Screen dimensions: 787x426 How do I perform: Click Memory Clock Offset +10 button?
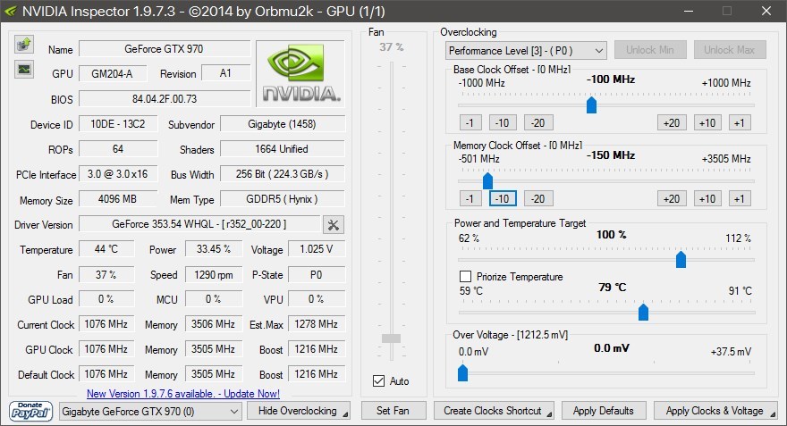coord(707,199)
